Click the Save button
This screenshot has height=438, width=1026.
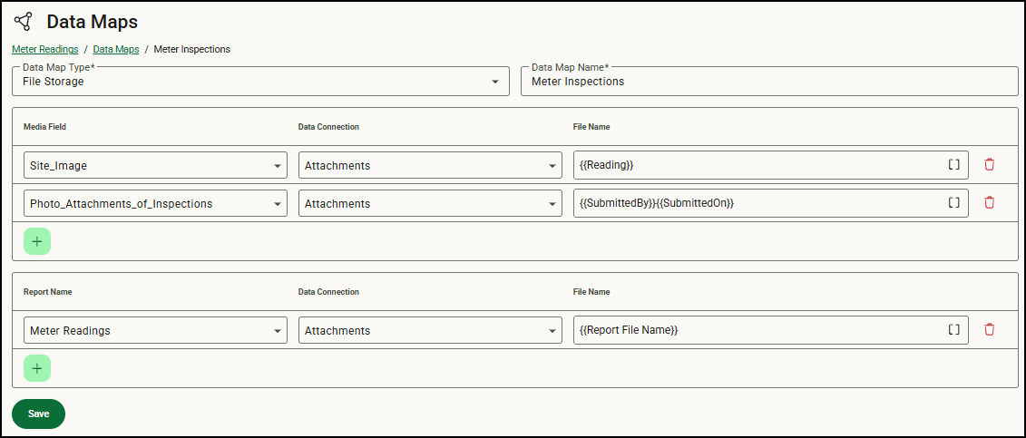pos(39,414)
